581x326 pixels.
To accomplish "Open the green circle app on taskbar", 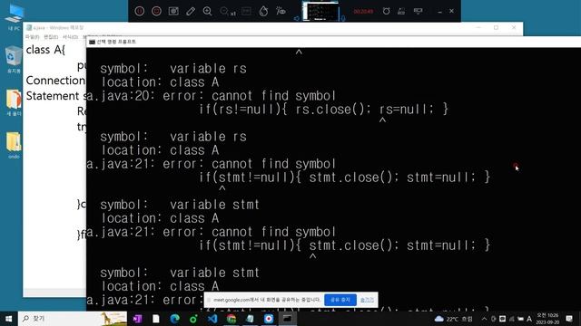I will pos(193,319).
